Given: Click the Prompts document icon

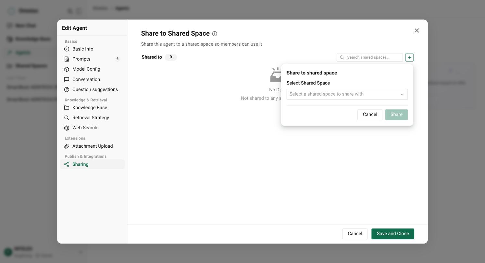Looking at the screenshot, I should tap(67, 59).
